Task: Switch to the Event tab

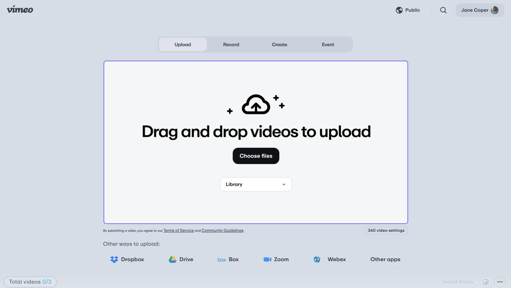Action: (328, 44)
